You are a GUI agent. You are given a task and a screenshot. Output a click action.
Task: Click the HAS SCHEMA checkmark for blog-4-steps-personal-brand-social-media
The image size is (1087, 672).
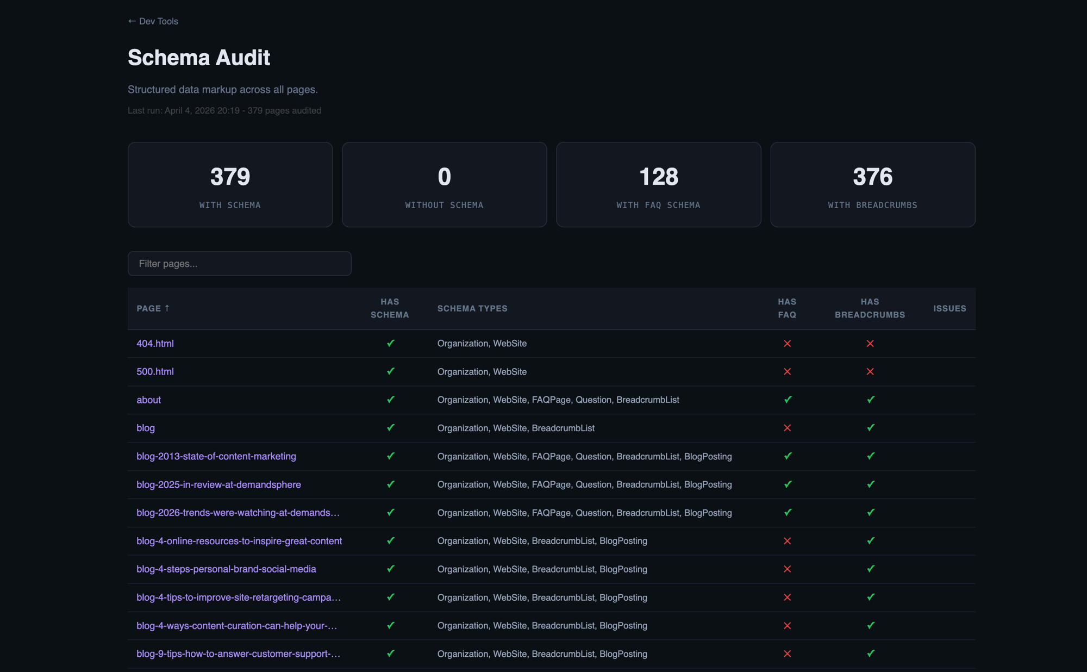(x=390, y=569)
